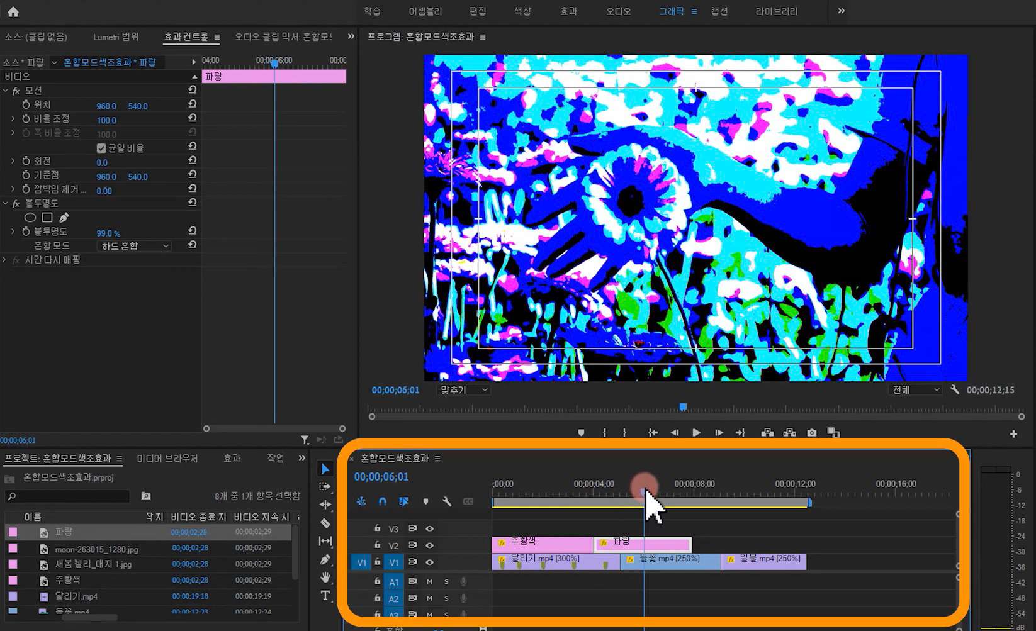Switch to the 편집 workspace

point(478,11)
